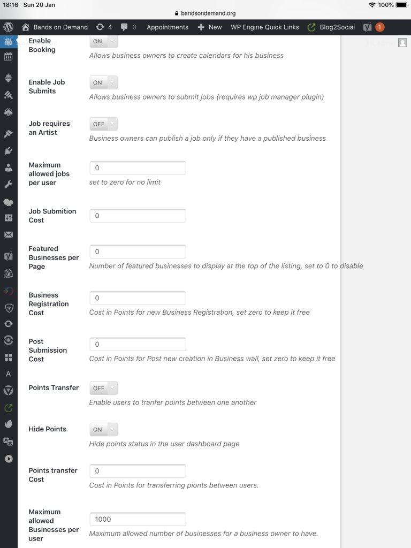Enable the Points Transfer switch
This screenshot has width=411, height=548.
(x=98, y=388)
